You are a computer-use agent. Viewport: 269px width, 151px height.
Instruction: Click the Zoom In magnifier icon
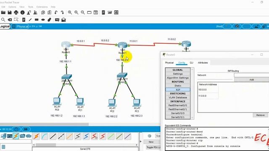click(70, 13)
